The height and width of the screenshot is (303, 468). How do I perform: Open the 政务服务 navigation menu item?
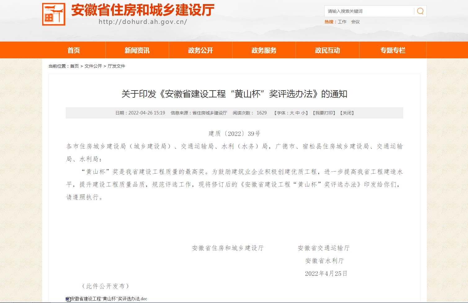(x=264, y=50)
